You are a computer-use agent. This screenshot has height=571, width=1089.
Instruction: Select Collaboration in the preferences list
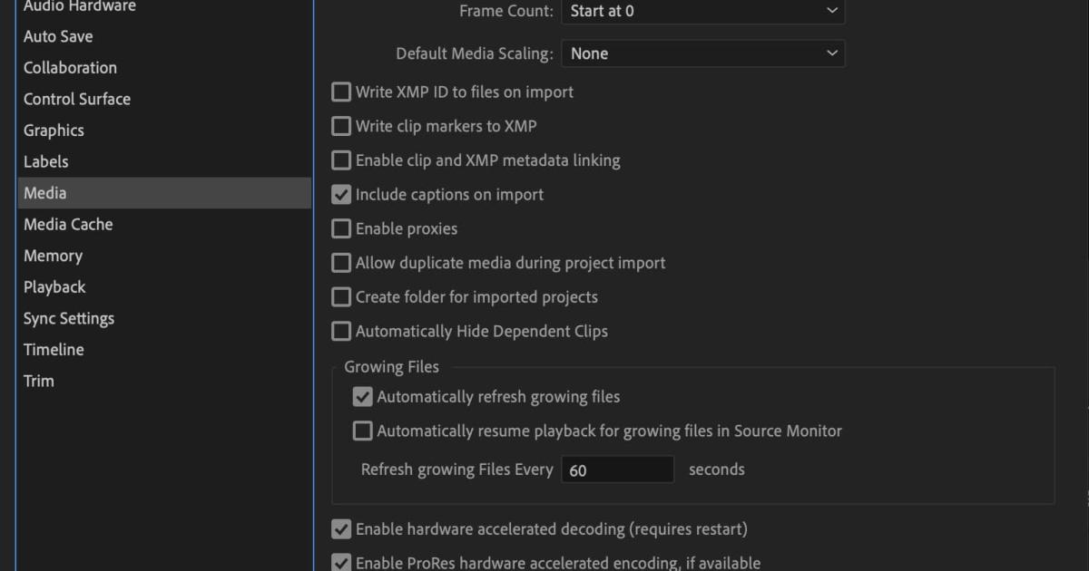[70, 68]
